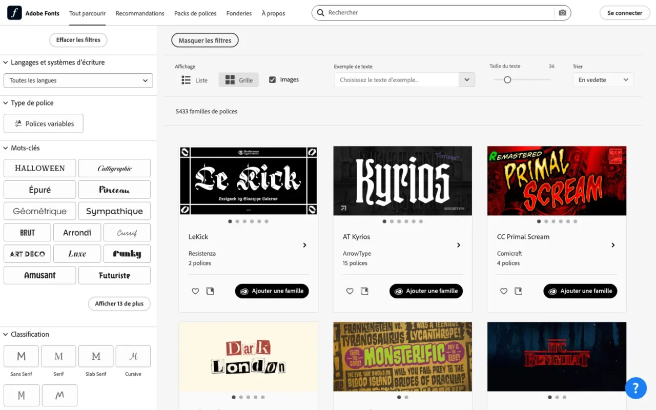Open the Fonderies tab
The image size is (656, 410).
click(x=239, y=13)
